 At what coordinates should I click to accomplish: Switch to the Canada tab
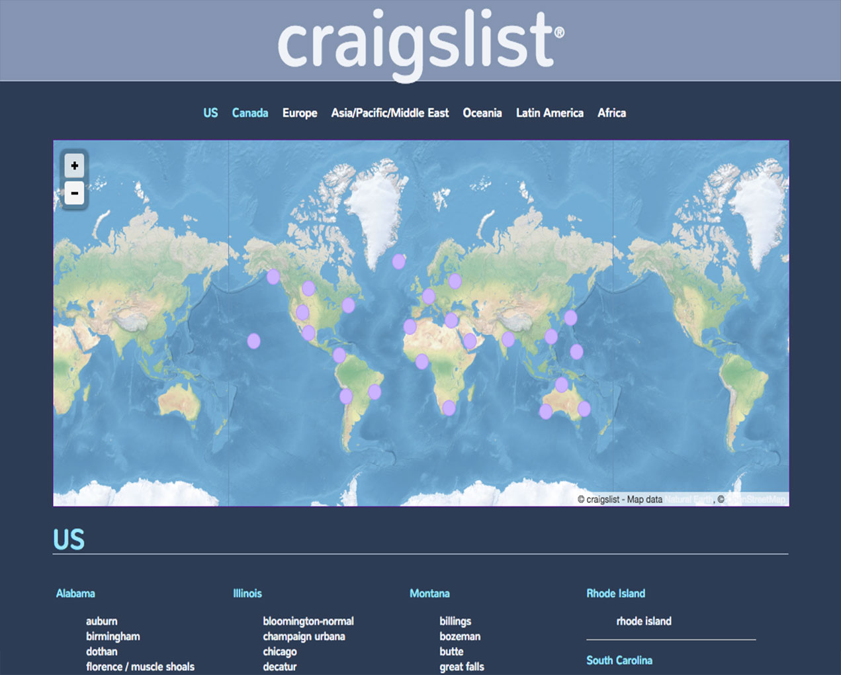pos(249,112)
